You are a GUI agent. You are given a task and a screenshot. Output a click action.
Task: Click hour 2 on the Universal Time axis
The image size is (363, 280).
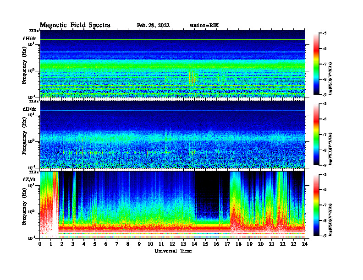pyautogui.click(x=62, y=244)
